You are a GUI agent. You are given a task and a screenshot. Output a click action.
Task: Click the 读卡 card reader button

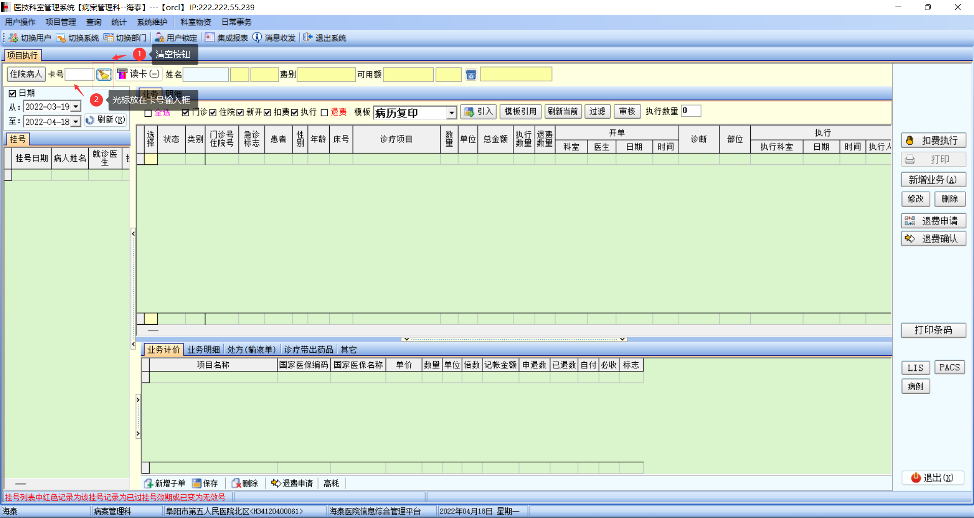click(x=139, y=74)
